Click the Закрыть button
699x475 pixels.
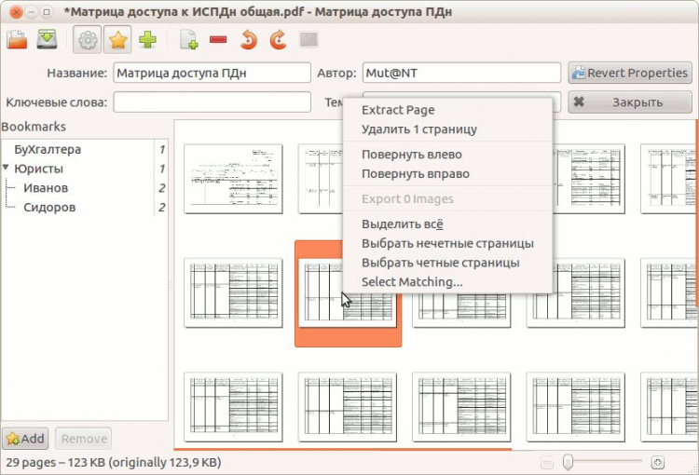pos(630,102)
